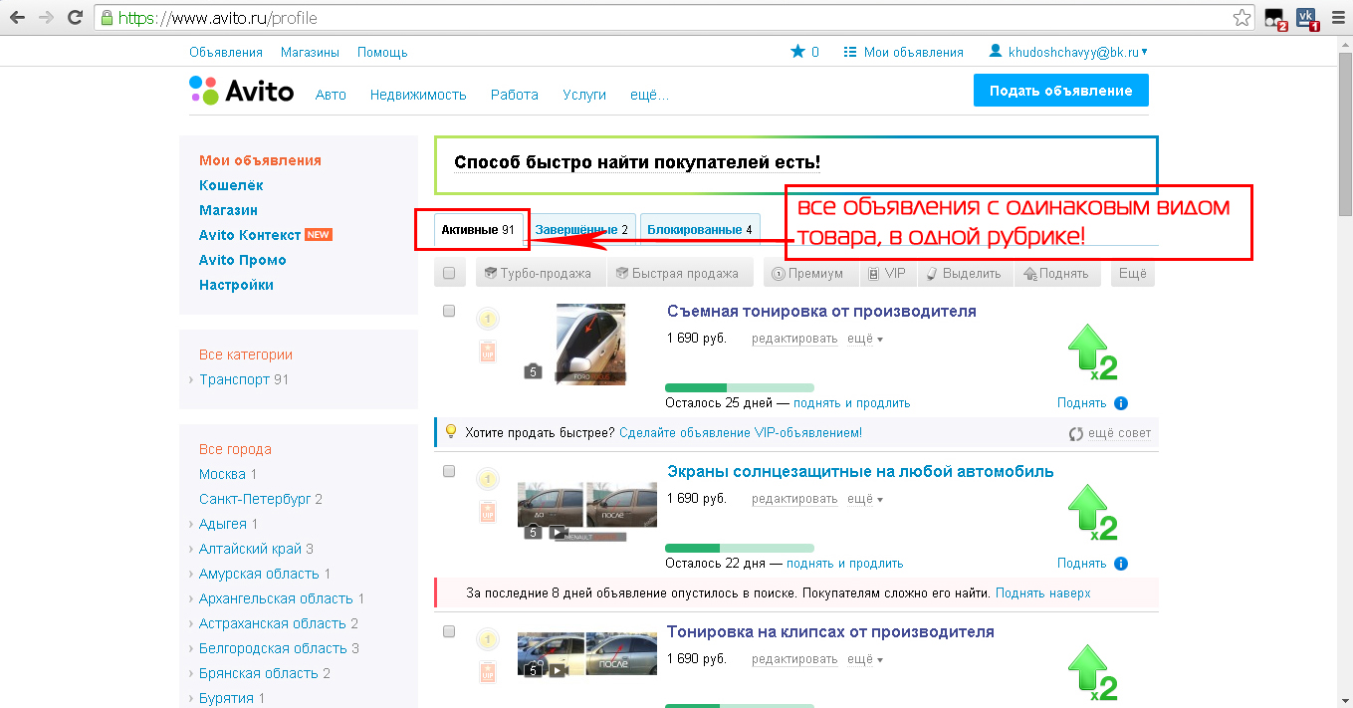Click the VIP toolbar button
Image resolution: width=1353 pixels, height=708 pixels.
pyautogui.click(x=886, y=273)
